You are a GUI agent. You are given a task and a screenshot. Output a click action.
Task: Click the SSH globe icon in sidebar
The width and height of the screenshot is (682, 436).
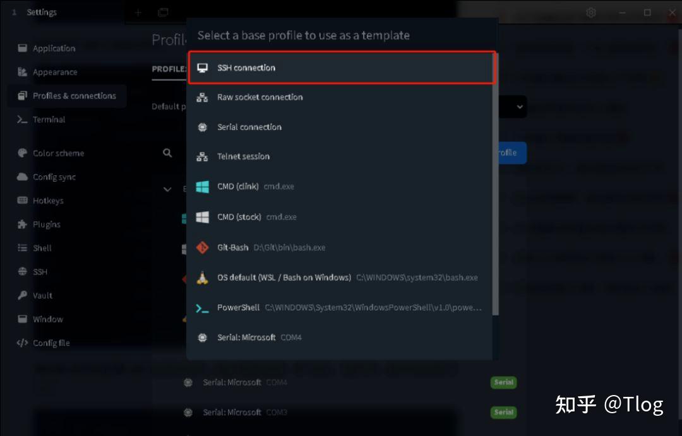pos(22,271)
